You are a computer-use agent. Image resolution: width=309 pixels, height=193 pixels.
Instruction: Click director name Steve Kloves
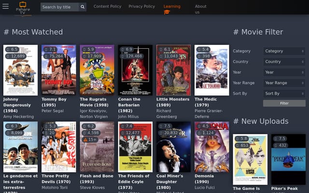pyautogui.click(x=92, y=188)
